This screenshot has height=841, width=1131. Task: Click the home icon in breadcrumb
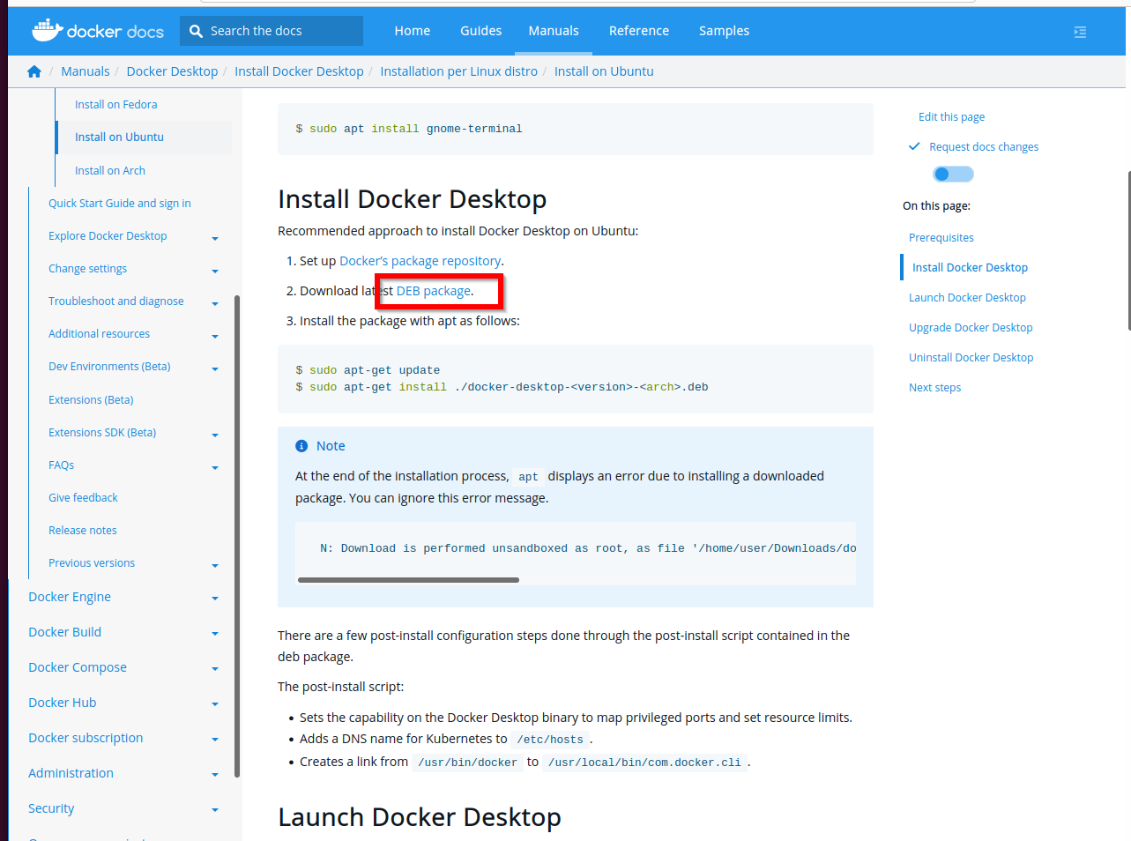pos(34,71)
